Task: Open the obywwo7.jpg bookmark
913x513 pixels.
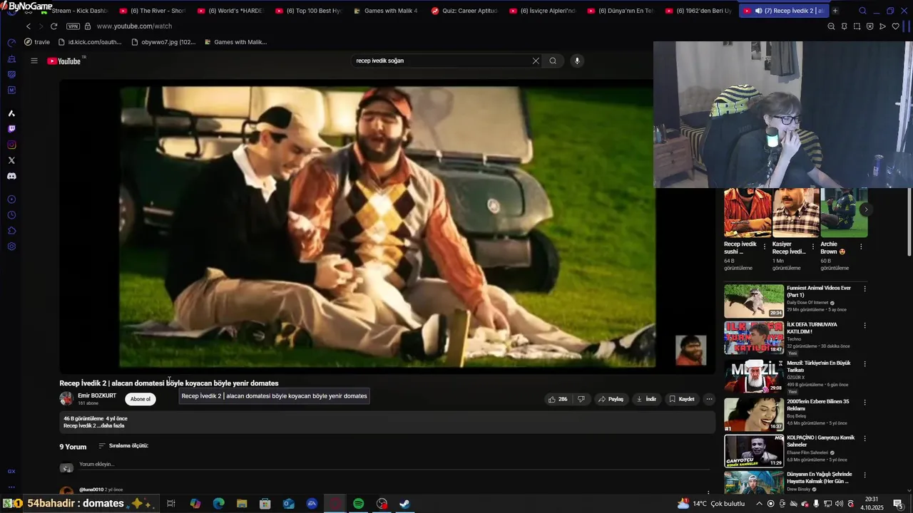Action: tap(163, 42)
